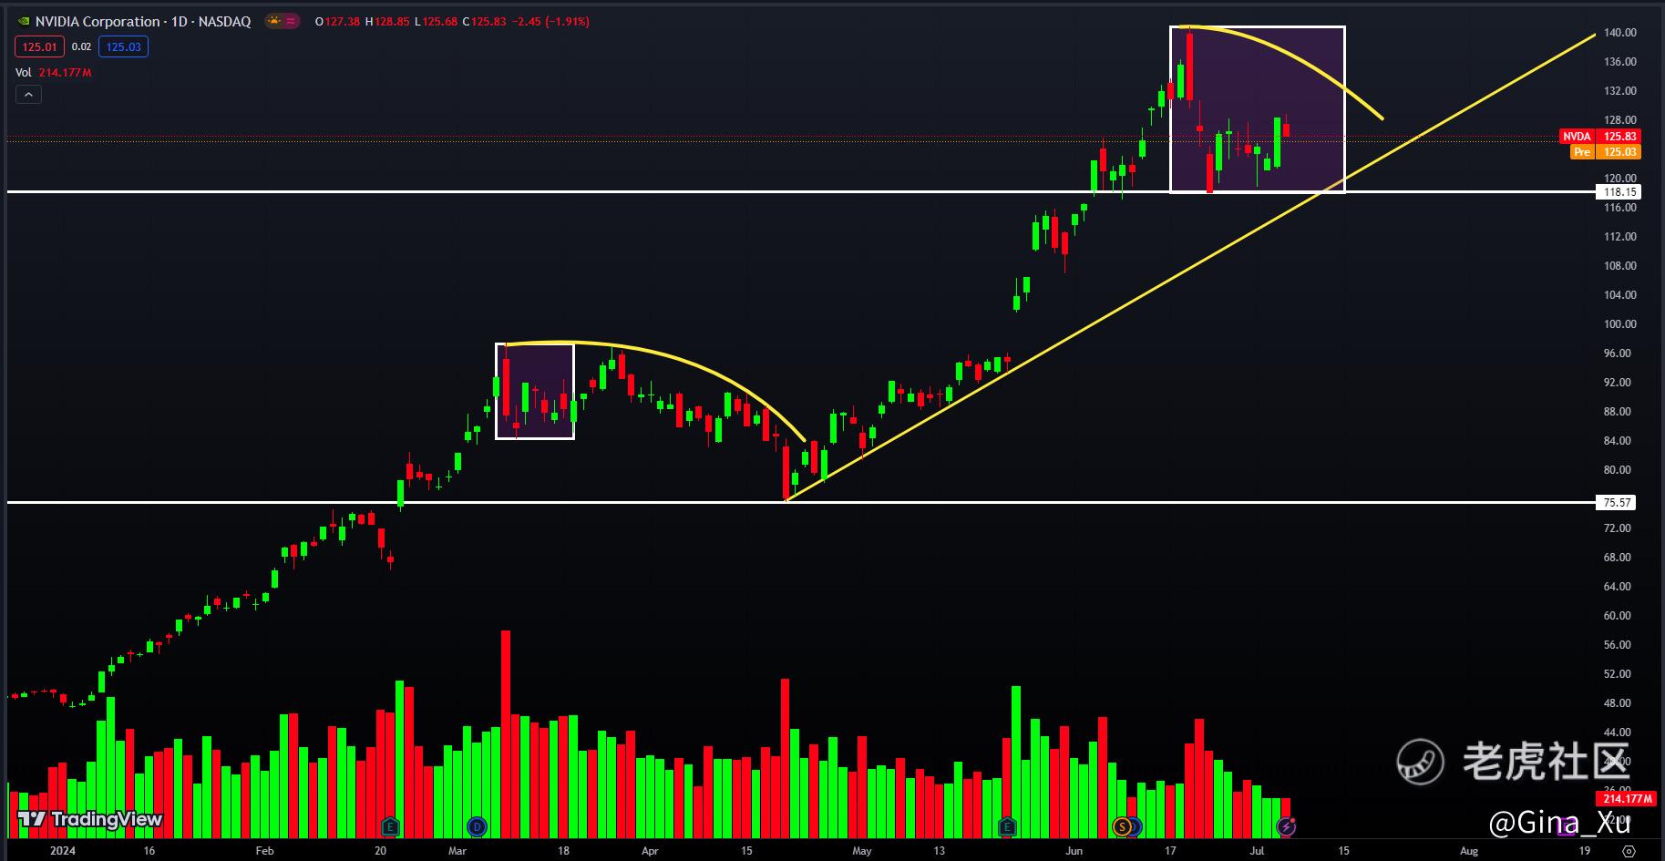Screen dimensions: 1665x861
Task: Click the 214.177M volume value in the legend
Action: [x=66, y=72]
